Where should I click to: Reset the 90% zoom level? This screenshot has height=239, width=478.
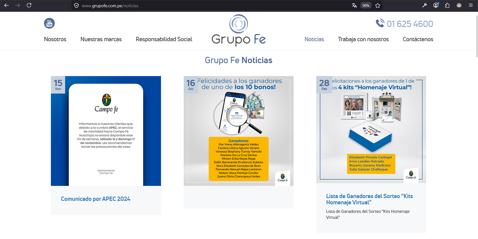[366, 5]
